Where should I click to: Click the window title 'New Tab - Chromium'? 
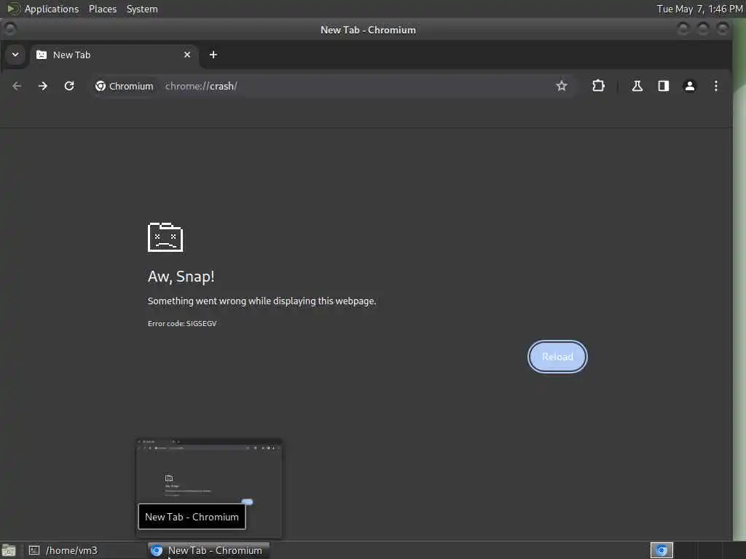368,30
